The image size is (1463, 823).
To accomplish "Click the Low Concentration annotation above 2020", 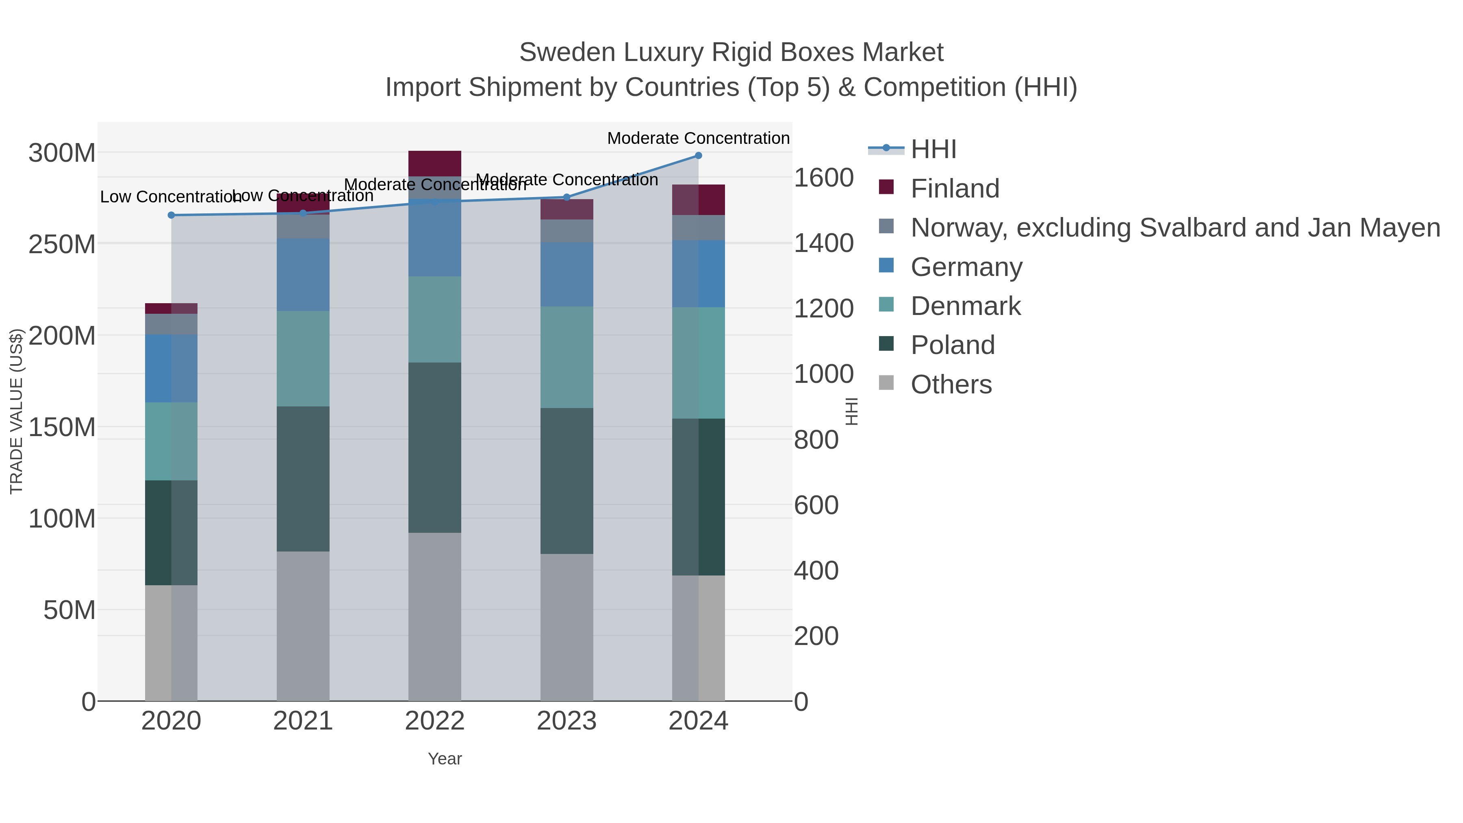I will (171, 197).
